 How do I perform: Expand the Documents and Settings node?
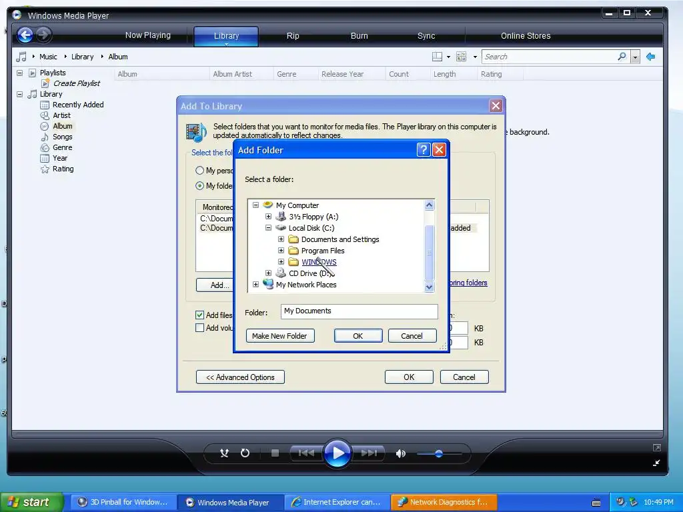coord(281,239)
